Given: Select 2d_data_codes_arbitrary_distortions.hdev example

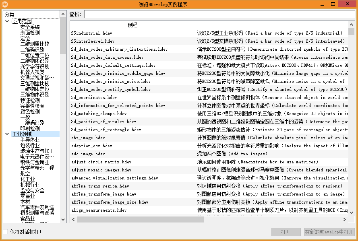Looking at the screenshot, I should coord(119,49).
